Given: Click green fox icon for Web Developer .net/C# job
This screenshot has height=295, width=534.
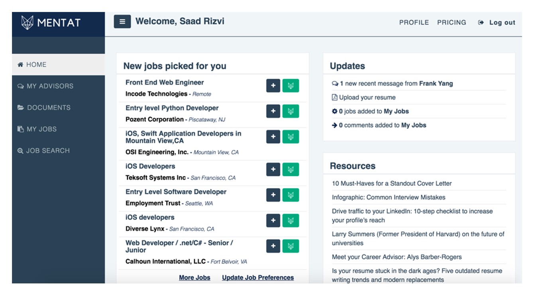Looking at the screenshot, I should pos(291,246).
